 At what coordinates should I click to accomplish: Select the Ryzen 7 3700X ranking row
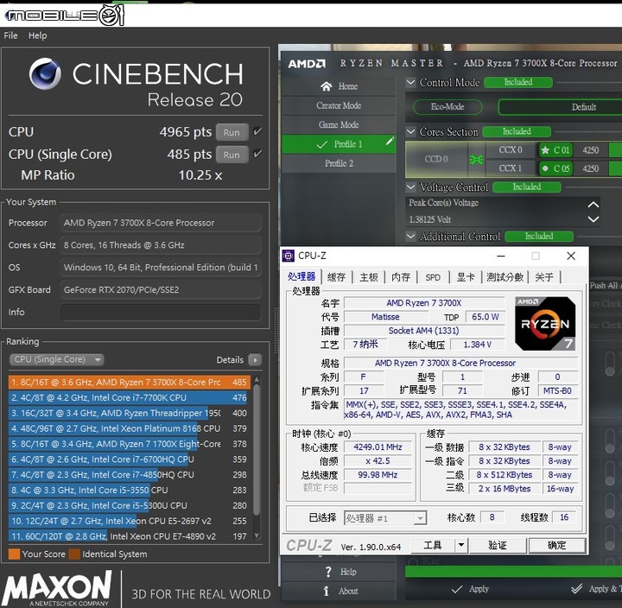130,383
